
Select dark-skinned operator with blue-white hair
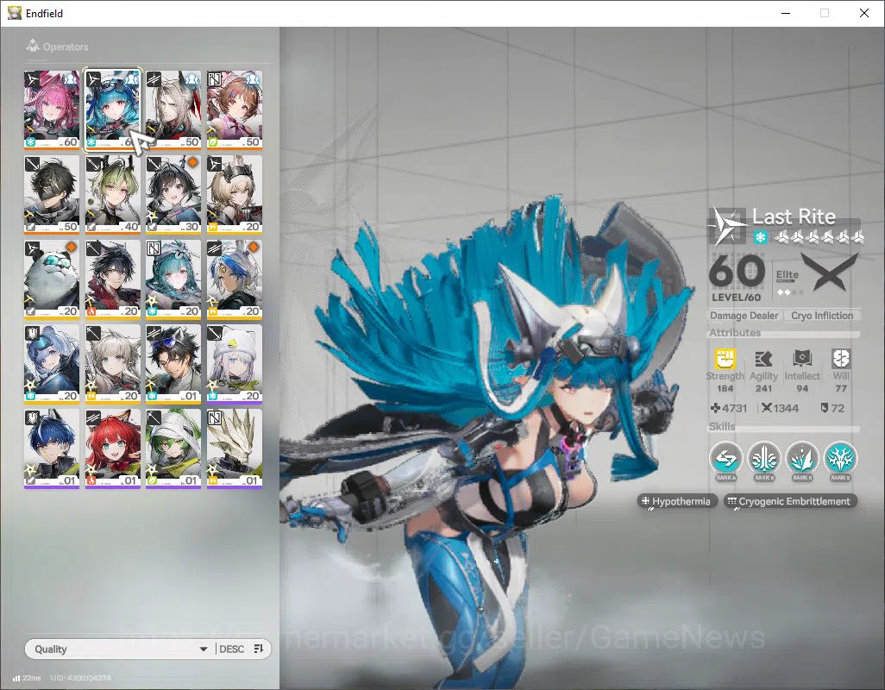tap(235, 279)
